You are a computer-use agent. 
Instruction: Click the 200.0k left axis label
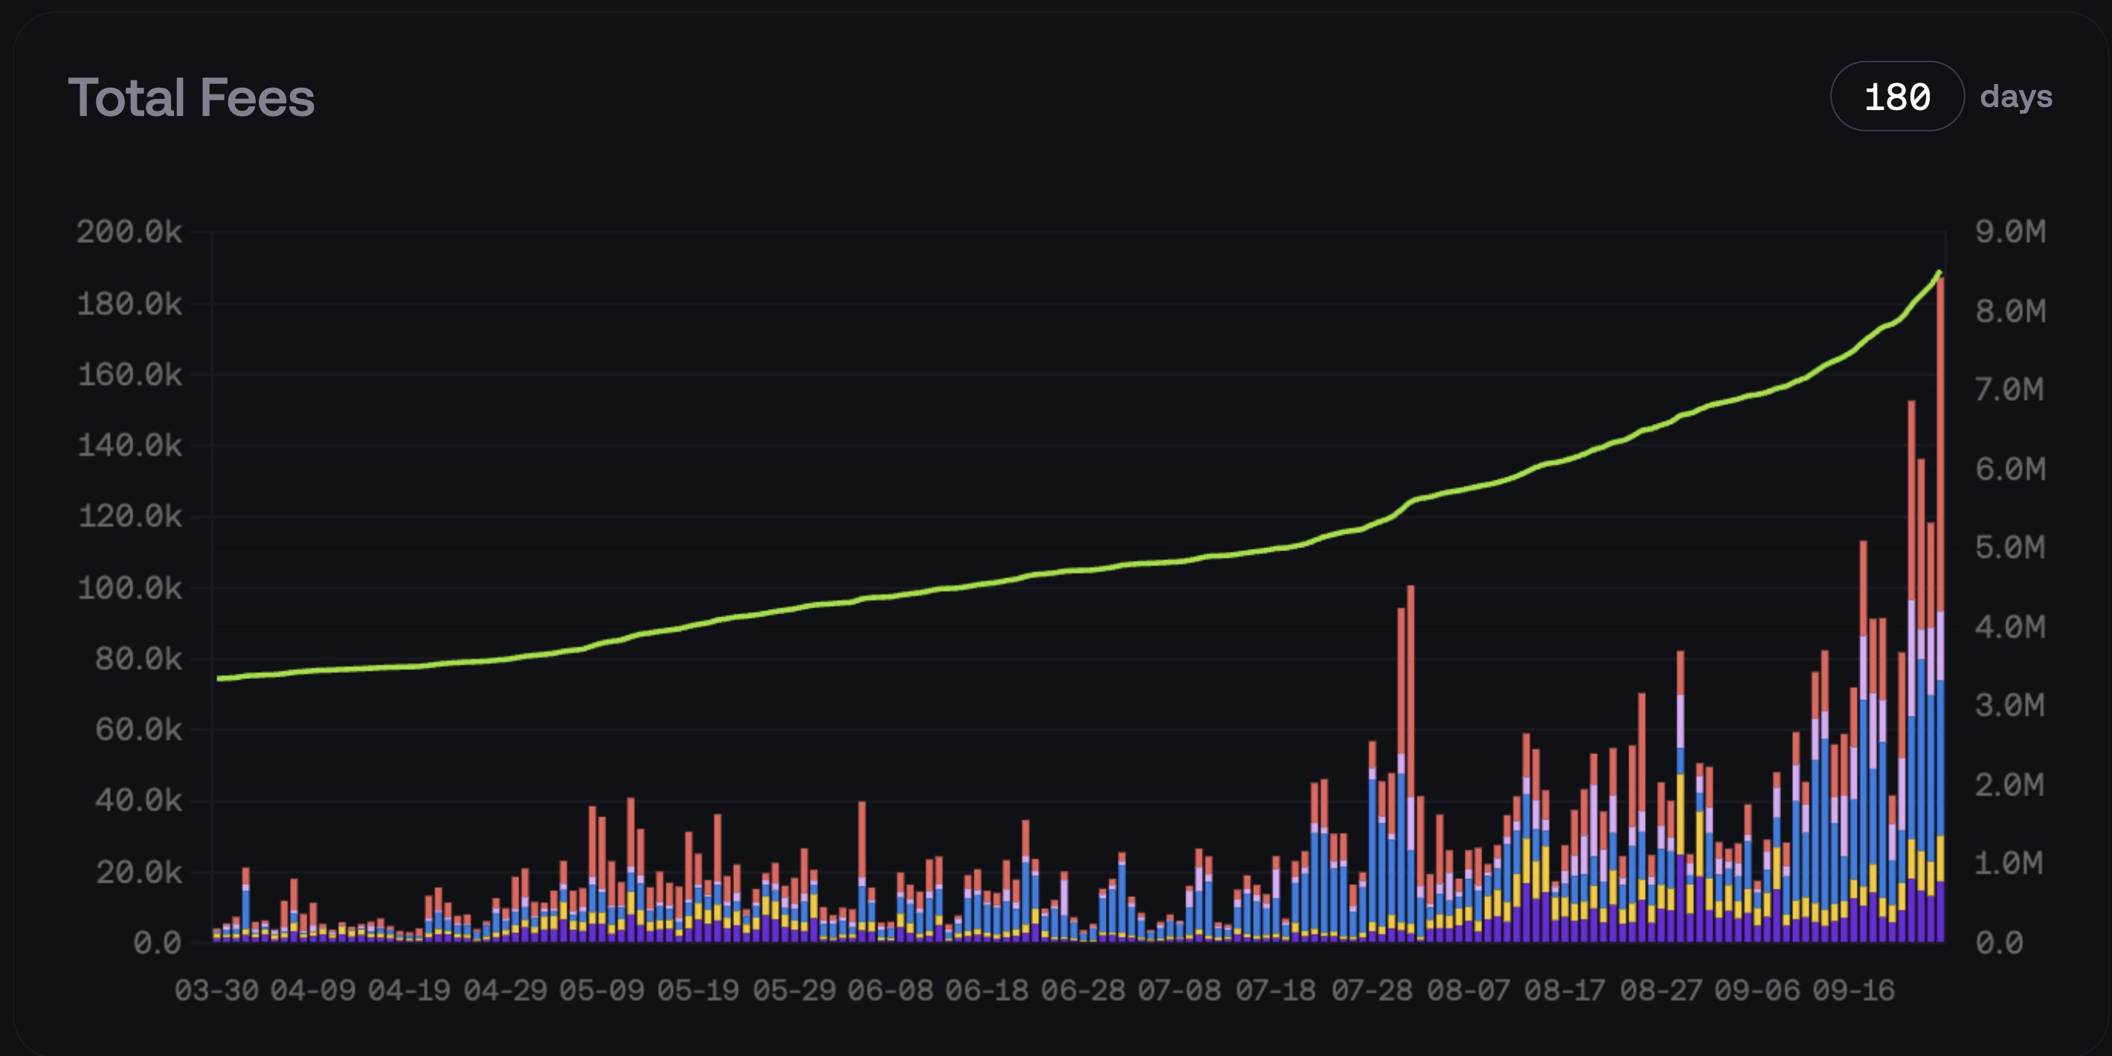click(x=129, y=232)
